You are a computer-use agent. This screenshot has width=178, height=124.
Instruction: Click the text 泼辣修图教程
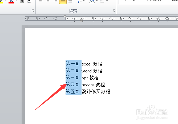[x=96, y=92]
